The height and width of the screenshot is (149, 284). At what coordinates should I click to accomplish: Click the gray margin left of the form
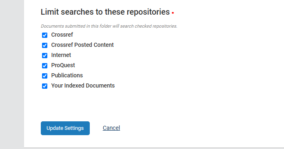click(12, 74)
